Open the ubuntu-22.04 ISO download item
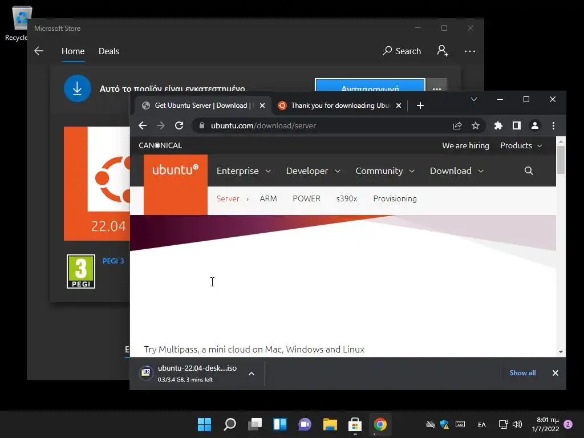584x438 pixels. [x=188, y=373]
